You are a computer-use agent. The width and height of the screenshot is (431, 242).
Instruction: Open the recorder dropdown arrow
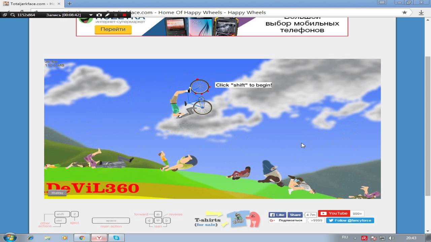point(91,15)
